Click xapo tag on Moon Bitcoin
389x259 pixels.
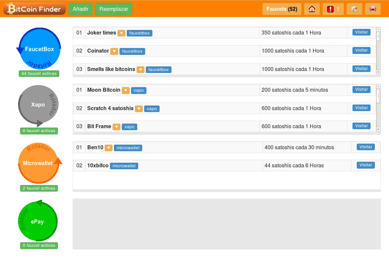pos(139,90)
